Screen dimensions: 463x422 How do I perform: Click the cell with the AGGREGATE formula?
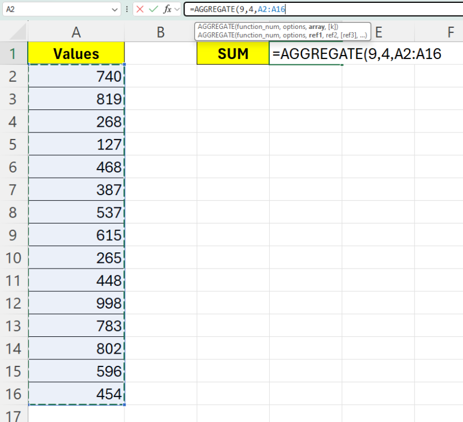click(x=306, y=54)
